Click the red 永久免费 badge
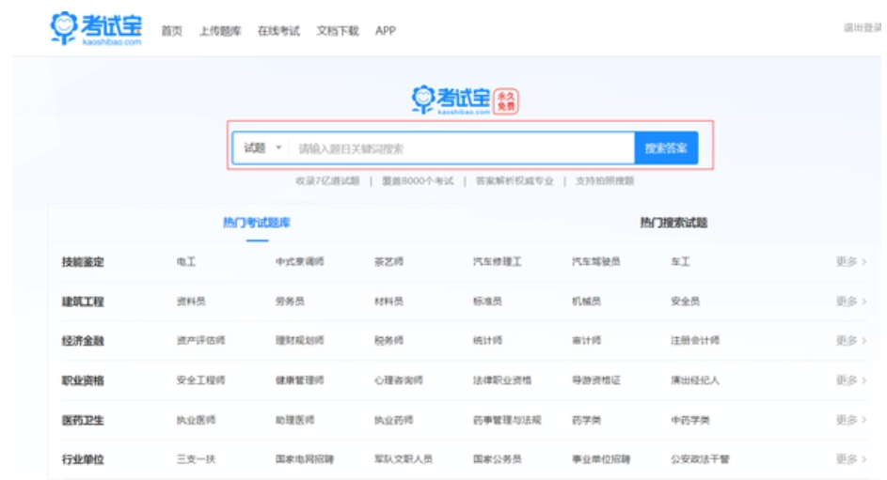The image size is (887, 480). click(x=506, y=101)
